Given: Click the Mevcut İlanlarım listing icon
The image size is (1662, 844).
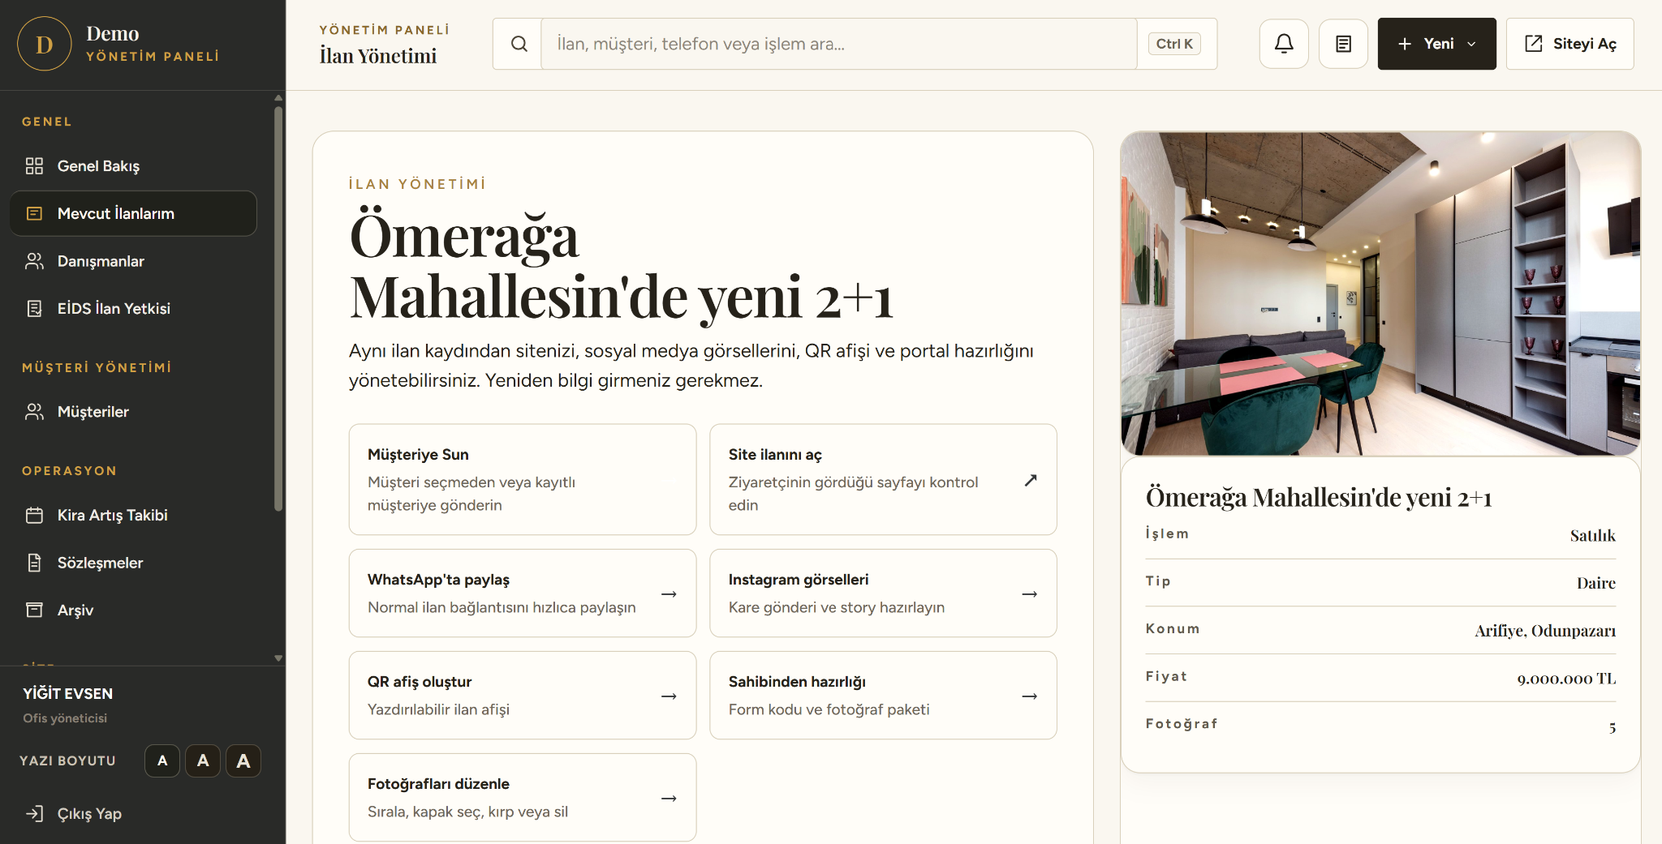Looking at the screenshot, I should (x=34, y=213).
